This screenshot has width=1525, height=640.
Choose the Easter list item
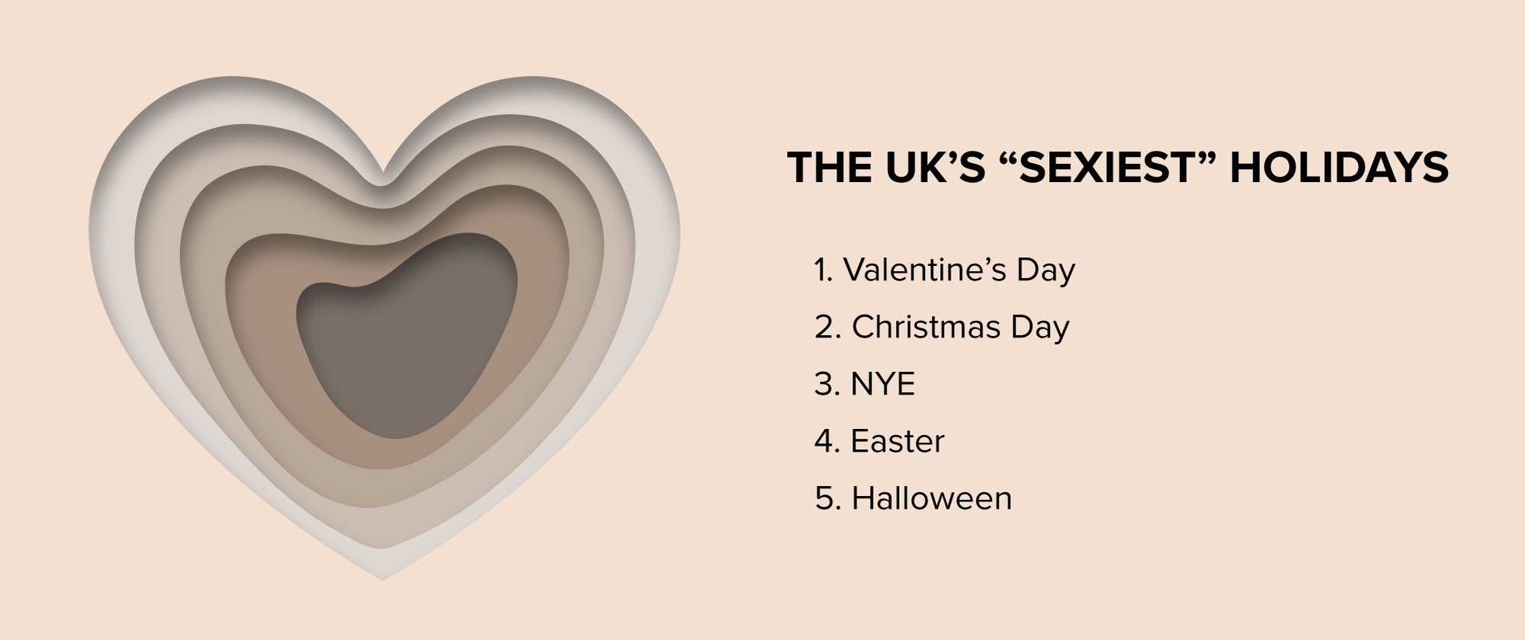pos(879,441)
